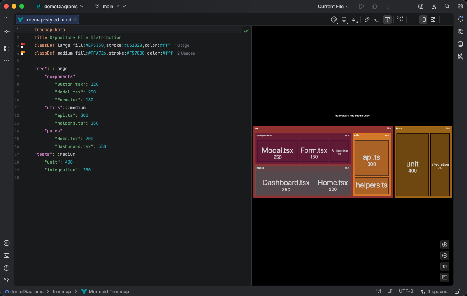Image resolution: width=467 pixels, height=296 pixels.
Task: Click the Dashboard.tsx block in the treemap
Action: point(286,184)
